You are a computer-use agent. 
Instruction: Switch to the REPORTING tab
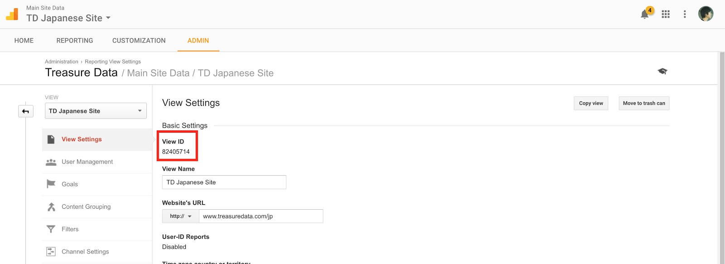pos(75,41)
